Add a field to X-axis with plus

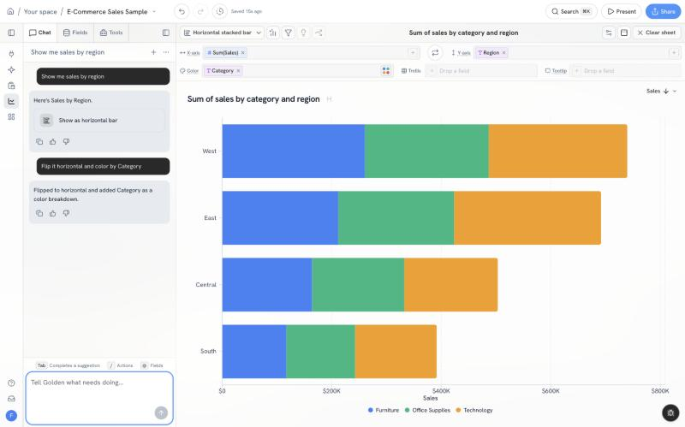413,53
